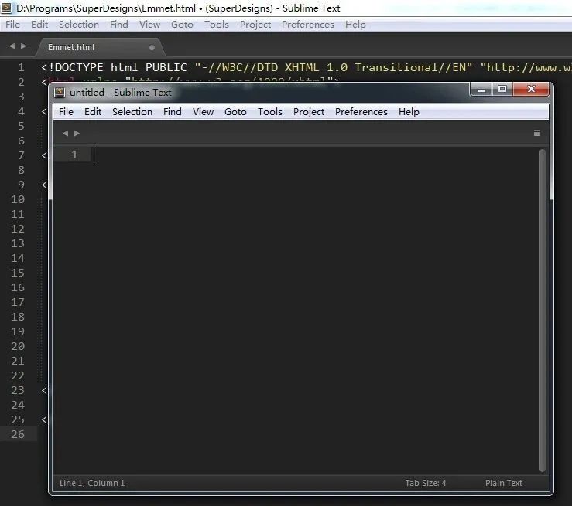The image size is (572, 506).
Task: Open Goto menu in untitled window
Action: pos(235,112)
